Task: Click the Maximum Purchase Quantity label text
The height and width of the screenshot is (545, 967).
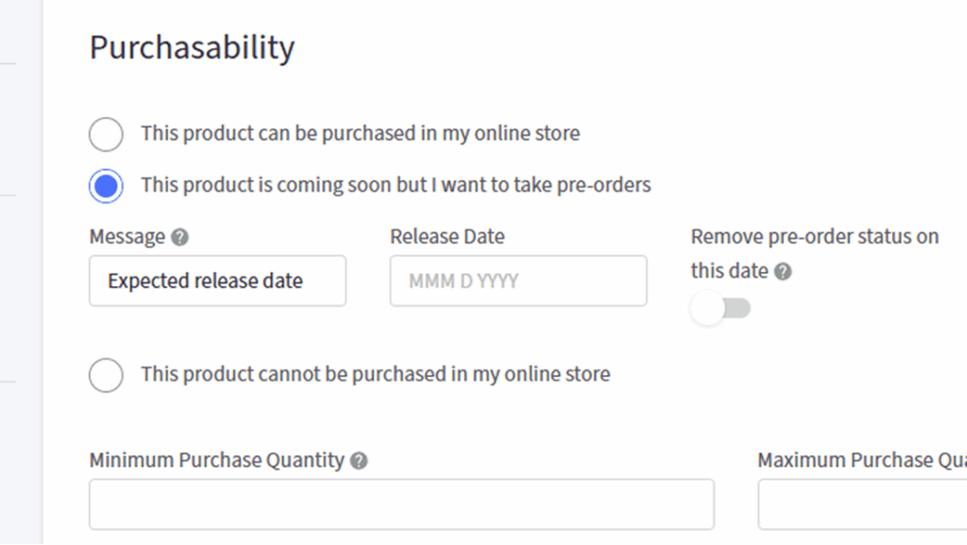Action: [x=861, y=461]
